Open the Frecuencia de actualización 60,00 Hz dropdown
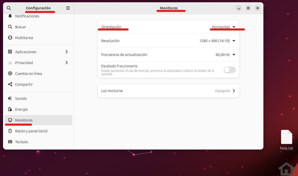Viewport: 298px width, 176px height. 226,55
